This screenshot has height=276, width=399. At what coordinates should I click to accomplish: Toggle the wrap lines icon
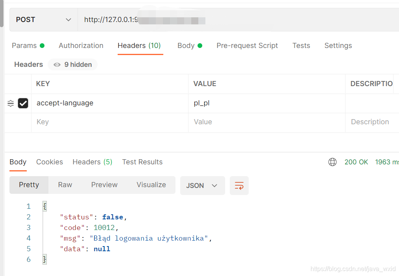(239, 186)
